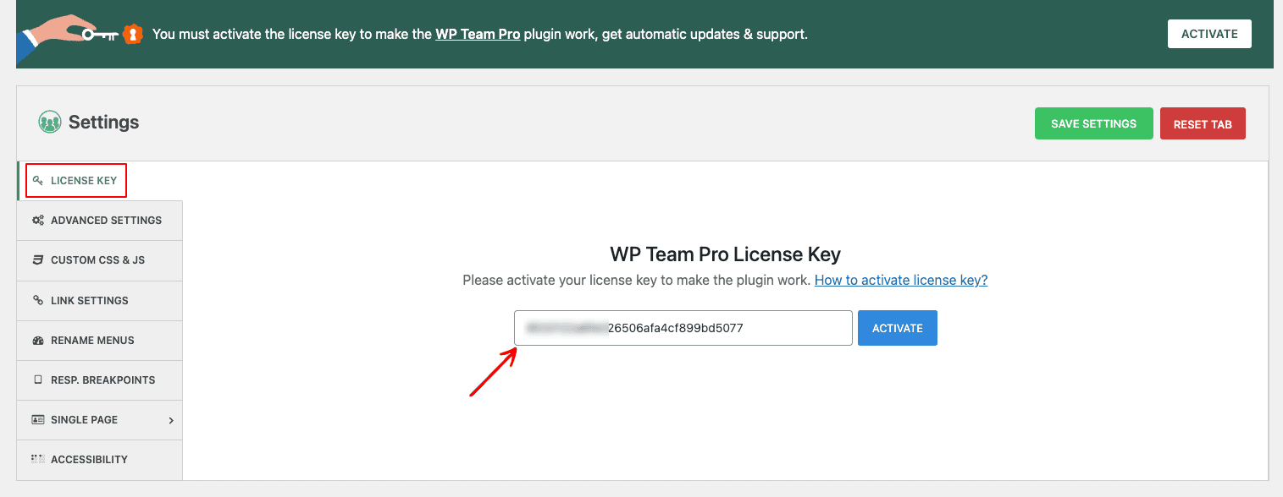The image size is (1283, 497).
Task: Click the ID card icon on SINGLE PAGE
Action: tap(37, 419)
